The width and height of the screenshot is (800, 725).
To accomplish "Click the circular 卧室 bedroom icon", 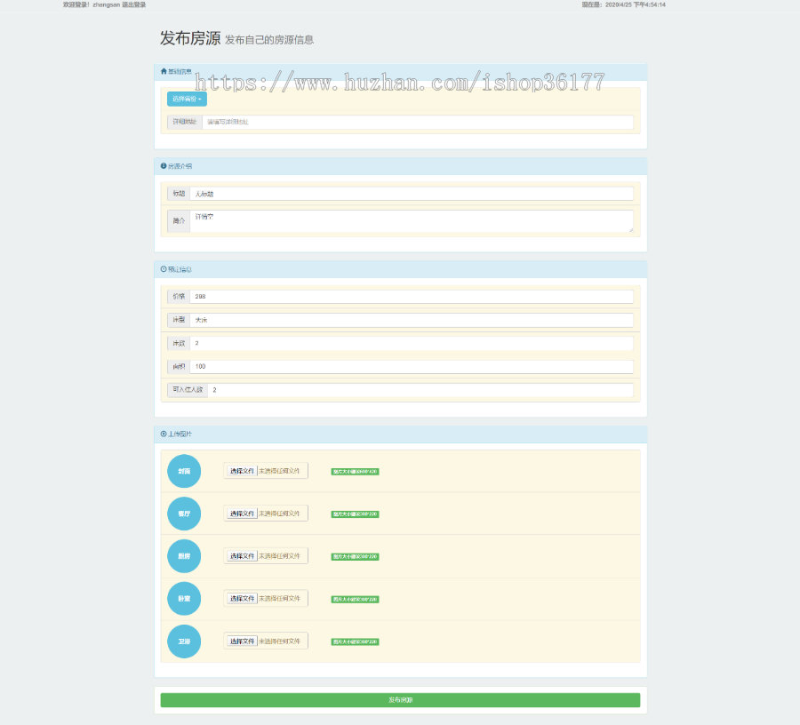I will pyautogui.click(x=183, y=598).
